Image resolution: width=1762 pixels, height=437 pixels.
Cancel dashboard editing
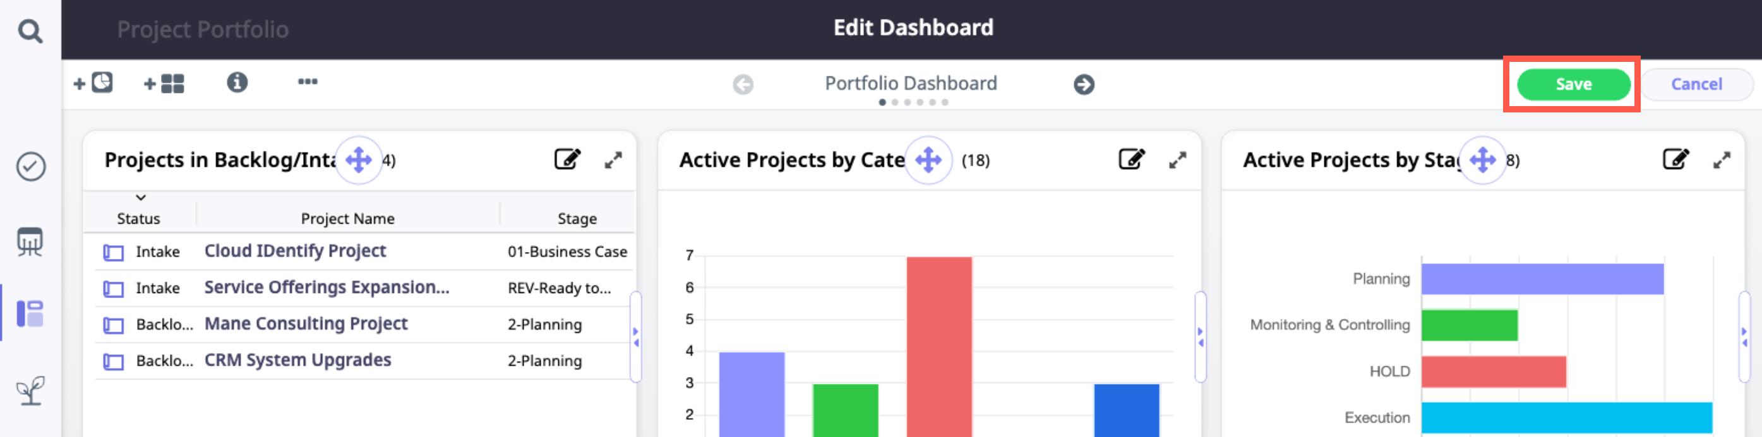(x=1696, y=84)
